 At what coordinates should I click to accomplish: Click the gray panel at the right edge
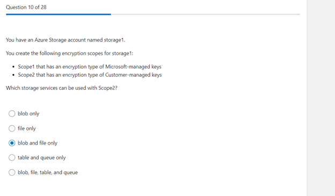click(x=321, y=98)
